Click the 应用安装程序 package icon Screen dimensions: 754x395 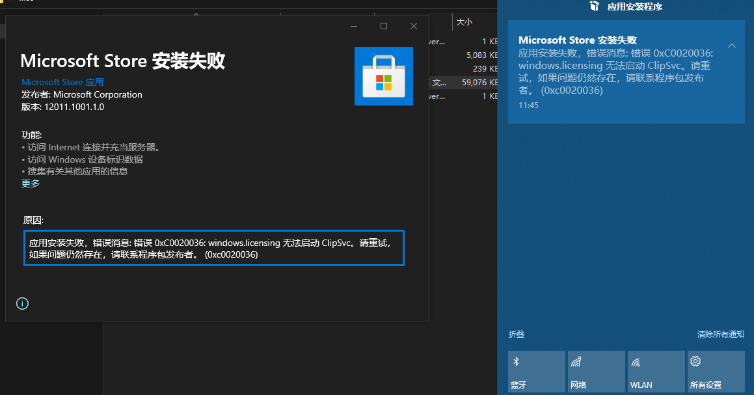tap(595, 7)
